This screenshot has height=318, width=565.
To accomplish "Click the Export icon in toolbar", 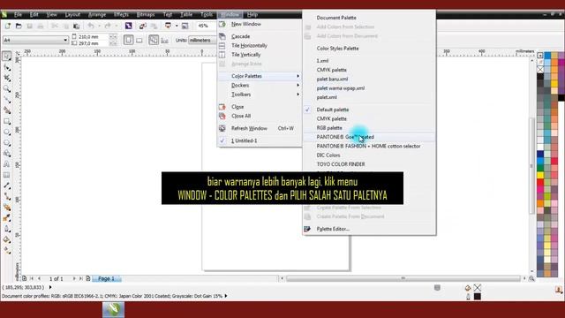I will [x=154, y=26].
